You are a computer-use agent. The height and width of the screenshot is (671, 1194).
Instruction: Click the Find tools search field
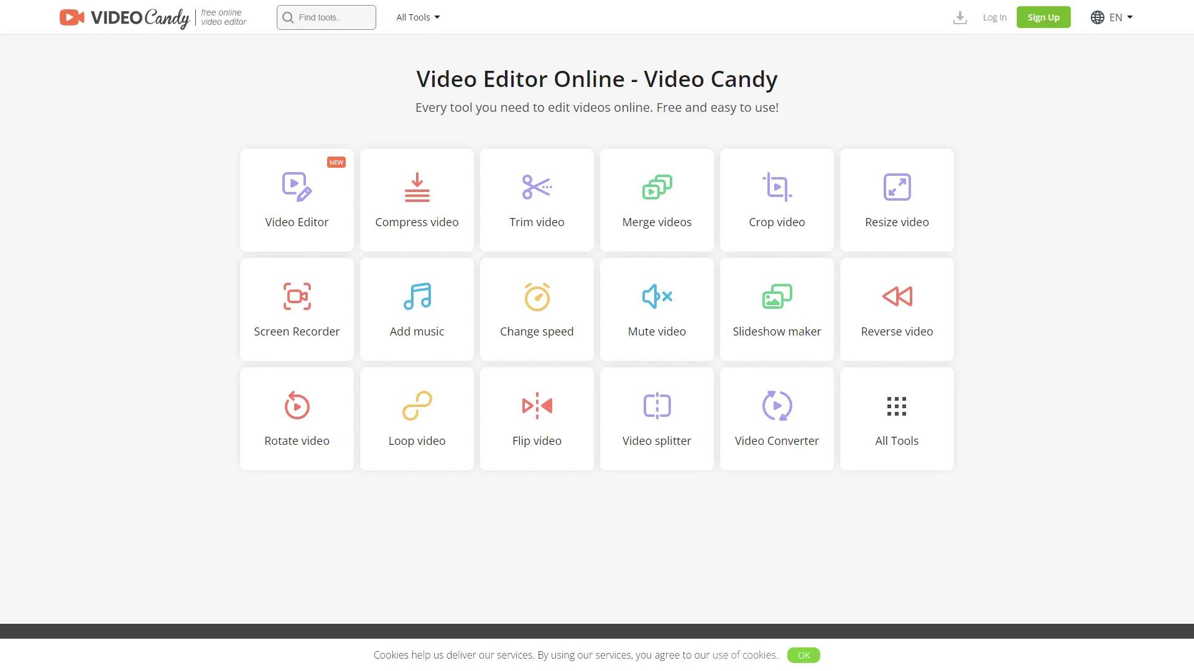coord(326,17)
